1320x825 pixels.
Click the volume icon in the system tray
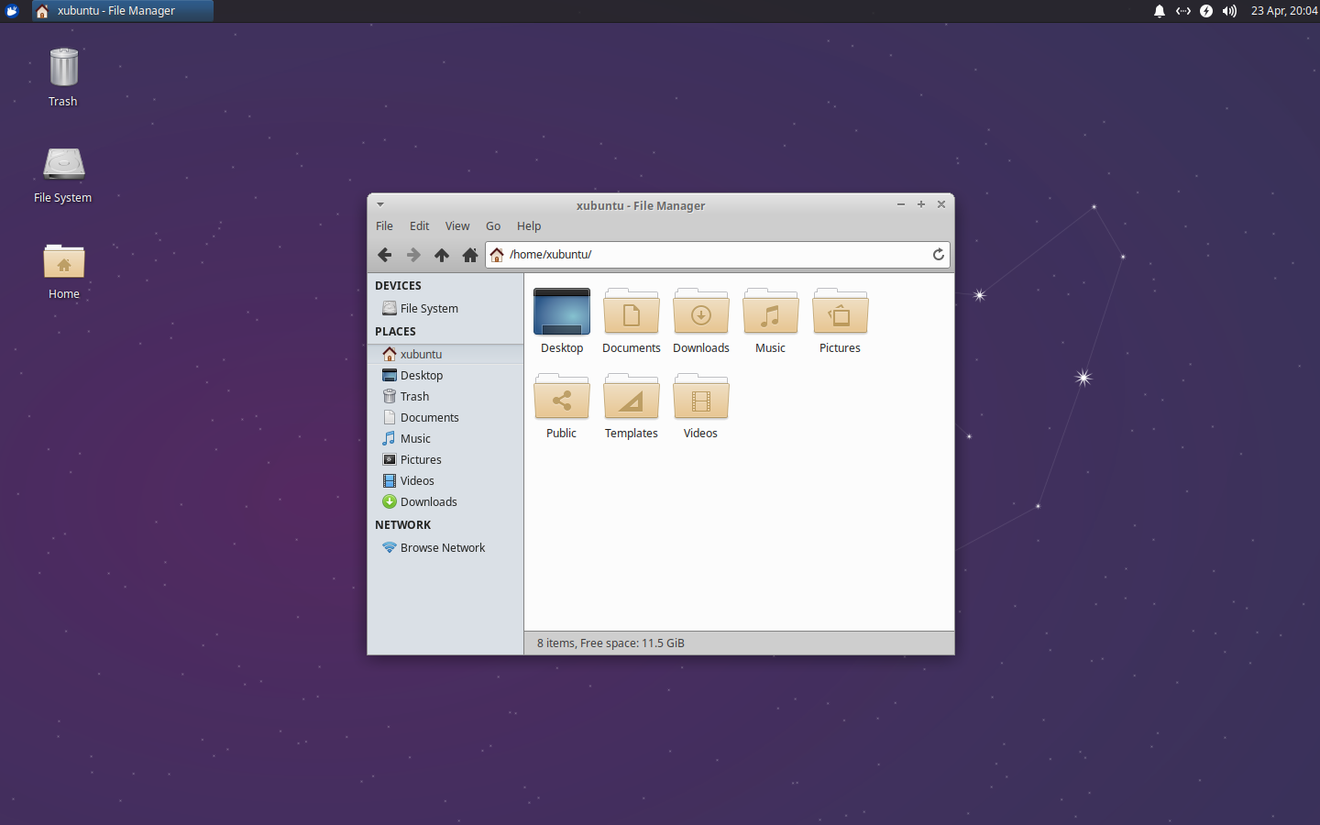pos(1228,11)
